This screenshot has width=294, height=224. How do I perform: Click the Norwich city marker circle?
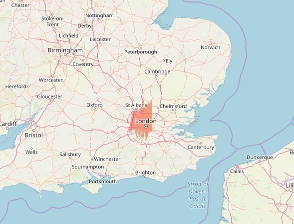click(210, 43)
